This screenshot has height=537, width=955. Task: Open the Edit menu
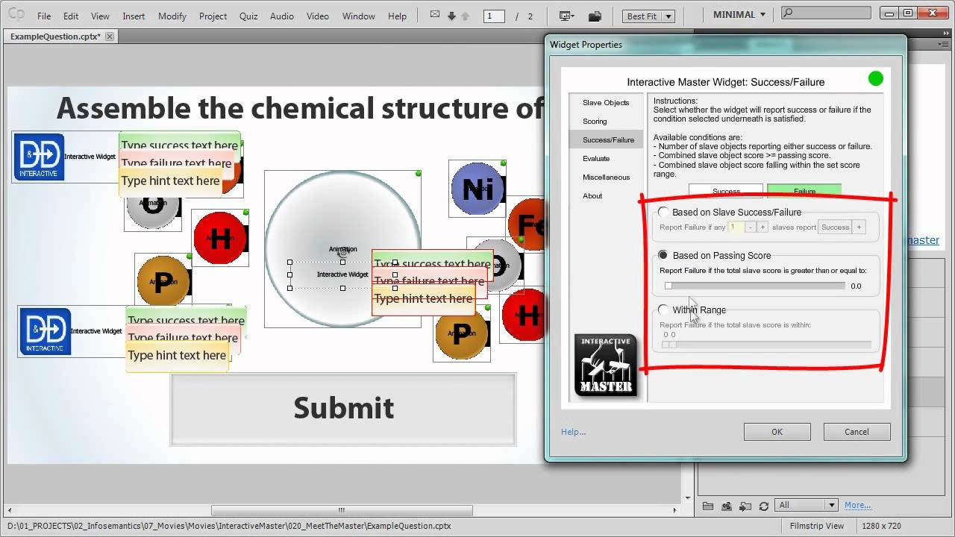[x=71, y=16]
